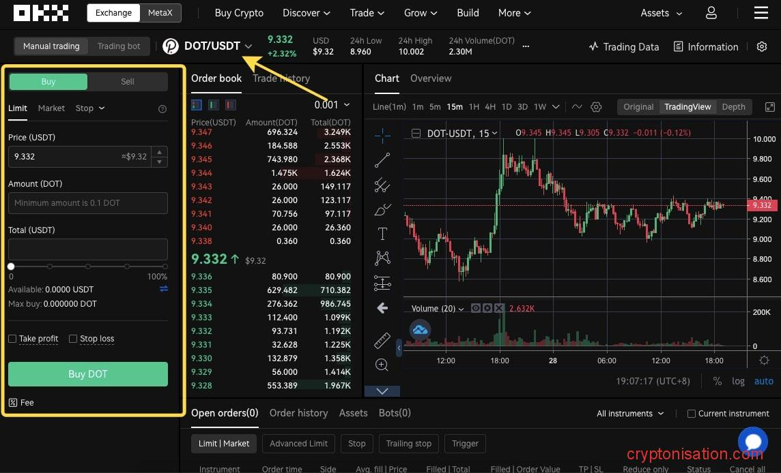This screenshot has height=473, width=781.
Task: Open the Overview tab above the chart
Action: [431, 78]
